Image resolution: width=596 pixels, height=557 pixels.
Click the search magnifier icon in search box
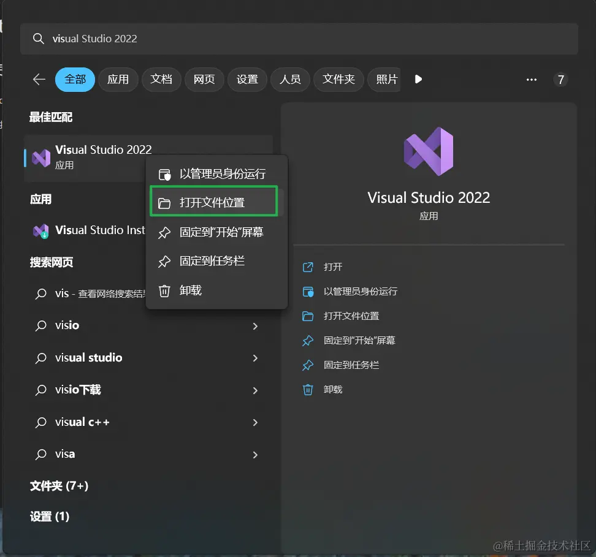(x=38, y=39)
